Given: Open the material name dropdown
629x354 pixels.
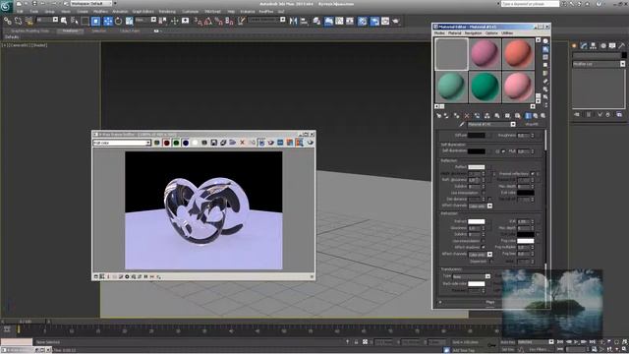Looking at the screenshot, I should pyautogui.click(x=491, y=125).
